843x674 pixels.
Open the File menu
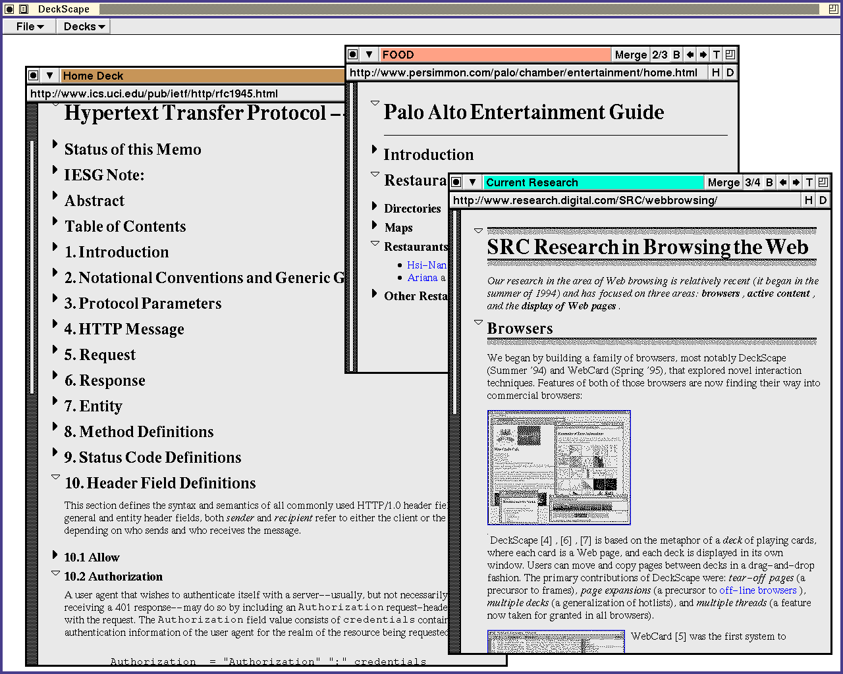click(30, 26)
